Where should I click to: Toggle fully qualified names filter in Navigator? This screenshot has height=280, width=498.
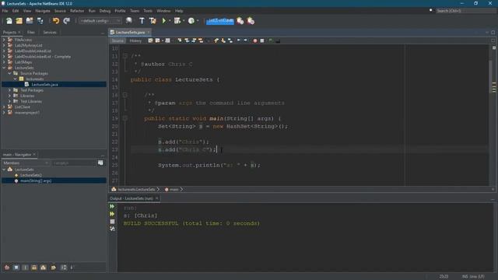pyautogui.click(x=54, y=268)
